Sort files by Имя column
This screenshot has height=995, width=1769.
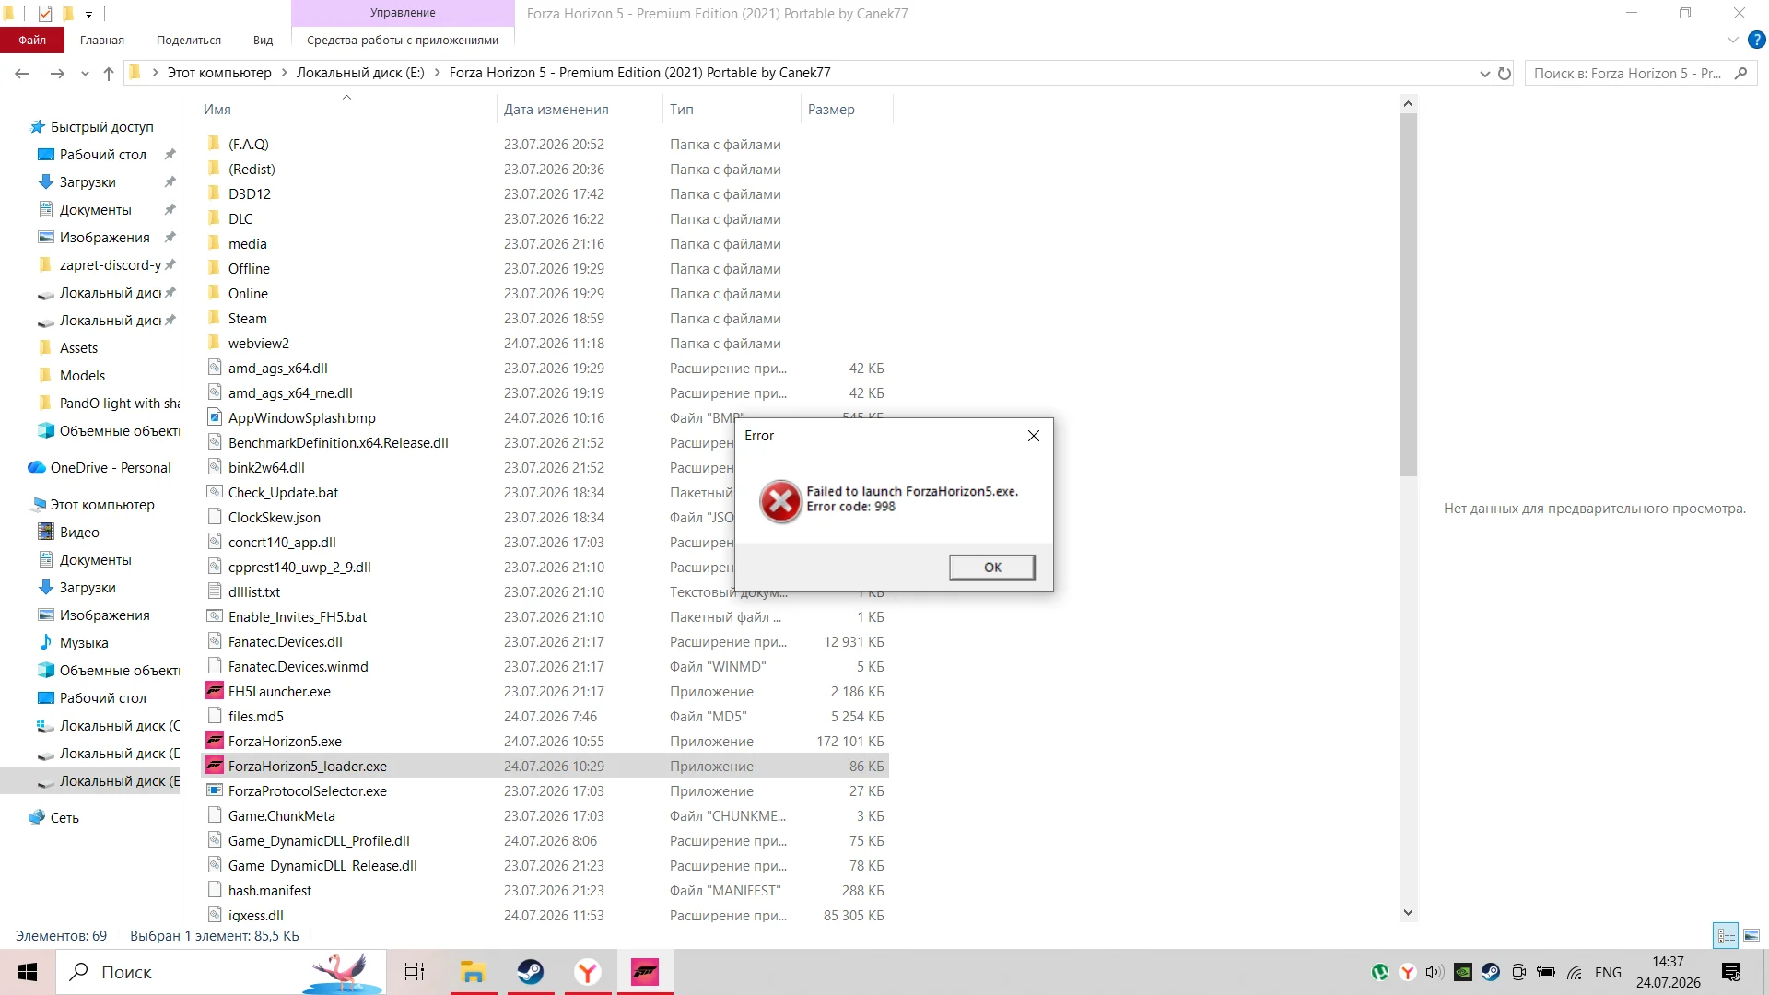coord(217,110)
